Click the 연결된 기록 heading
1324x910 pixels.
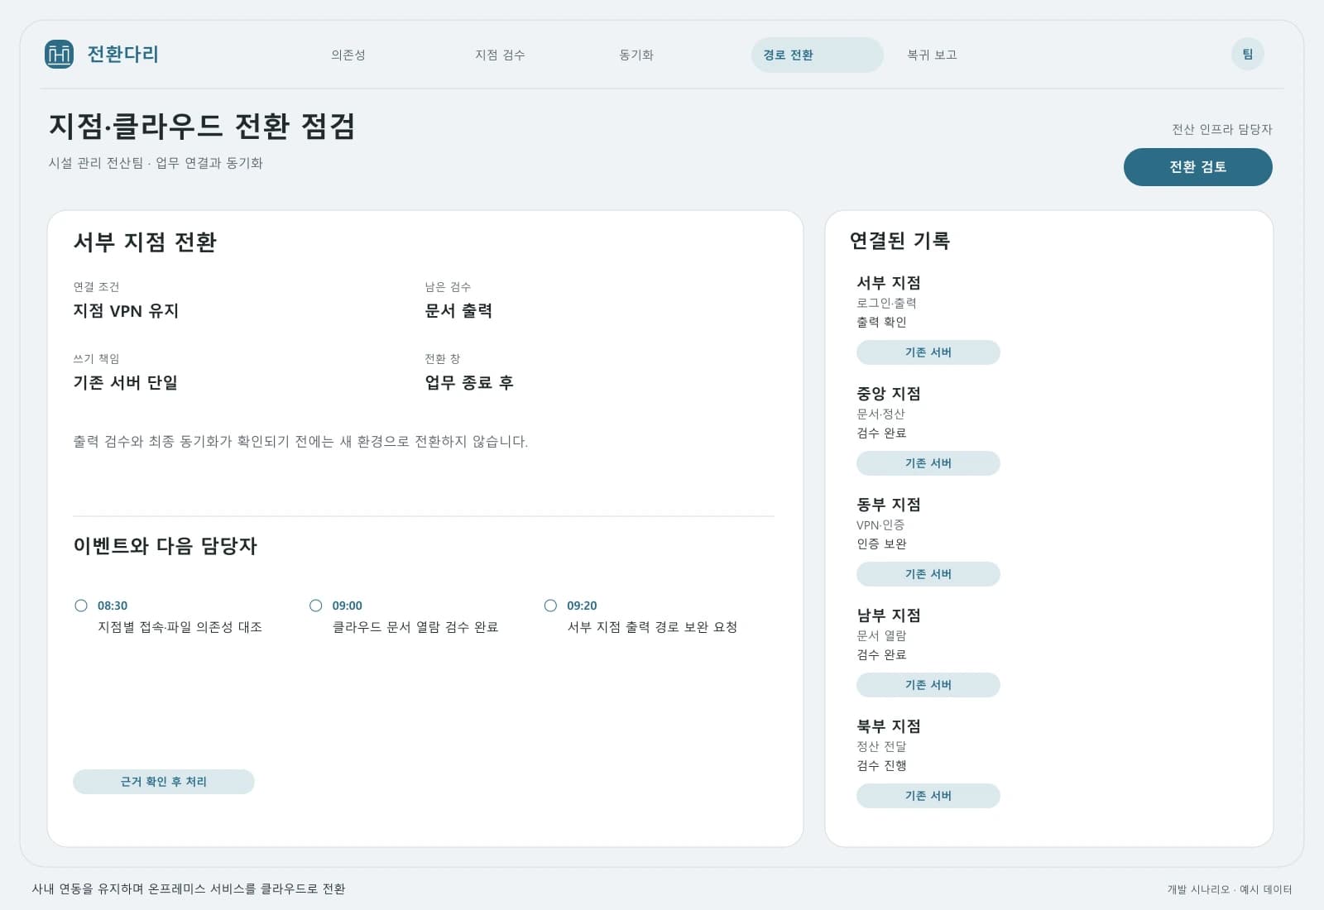point(899,241)
